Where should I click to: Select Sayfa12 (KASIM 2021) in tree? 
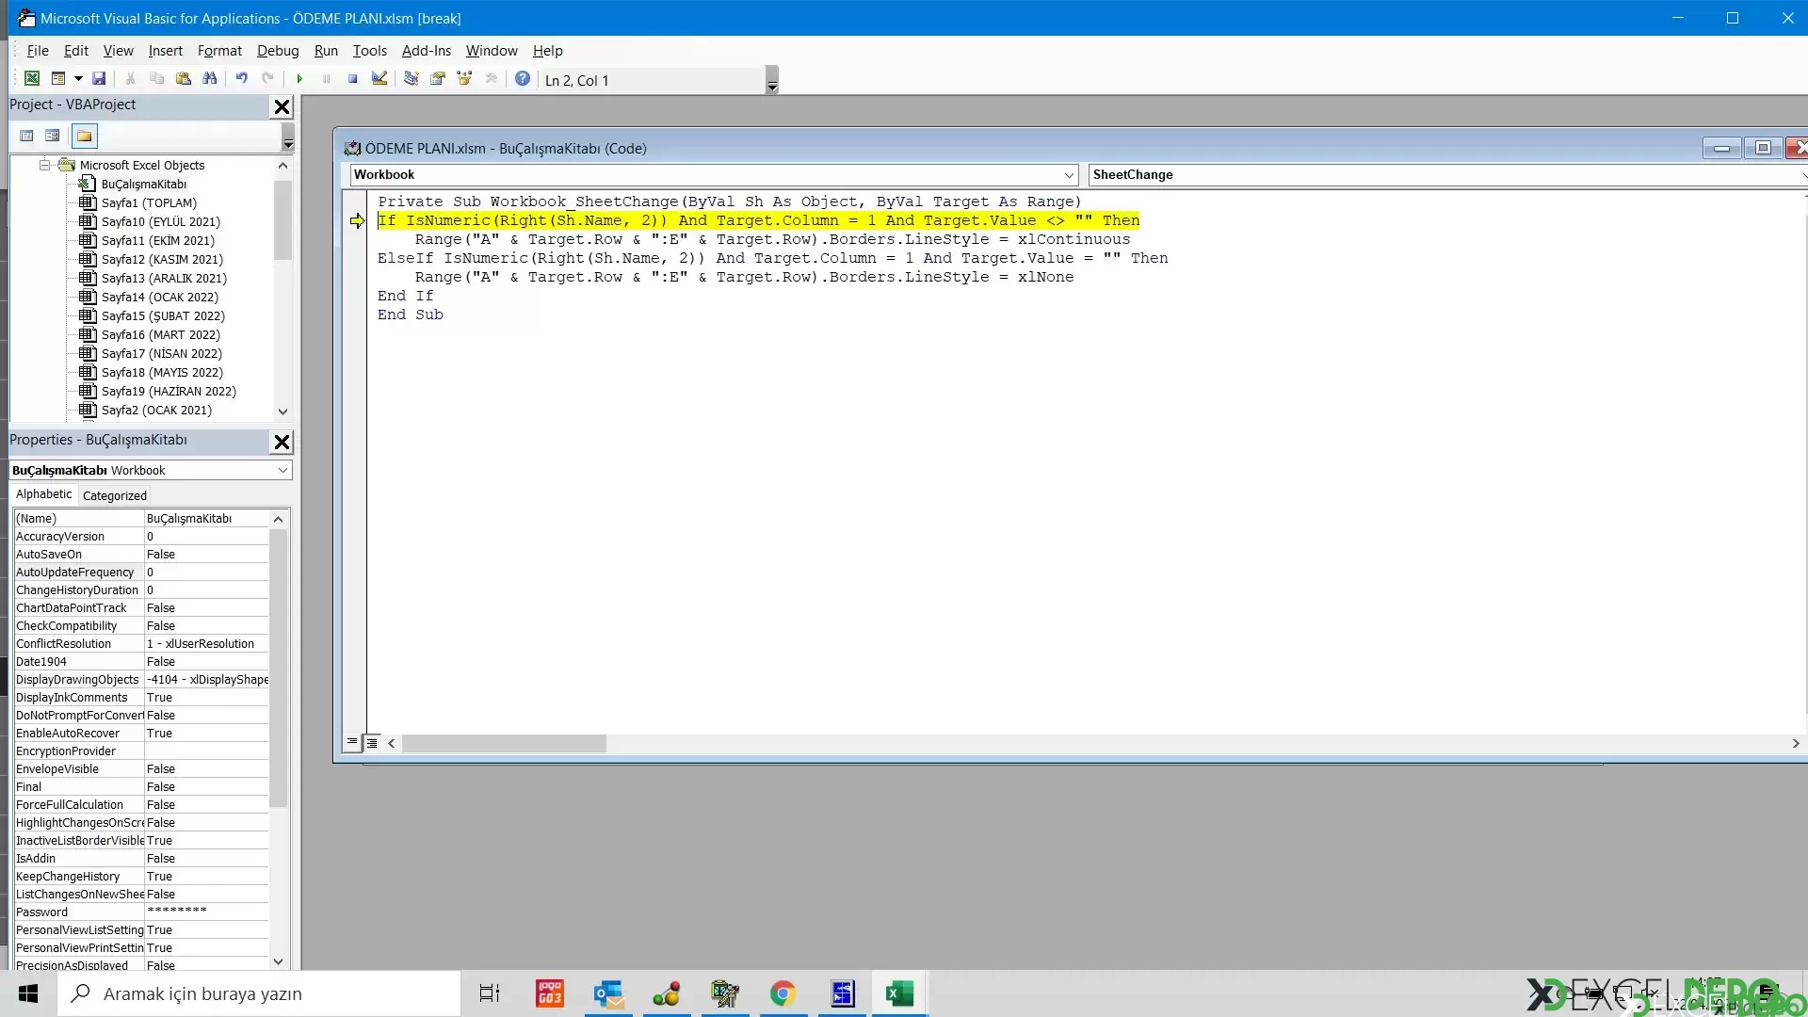[x=162, y=259]
